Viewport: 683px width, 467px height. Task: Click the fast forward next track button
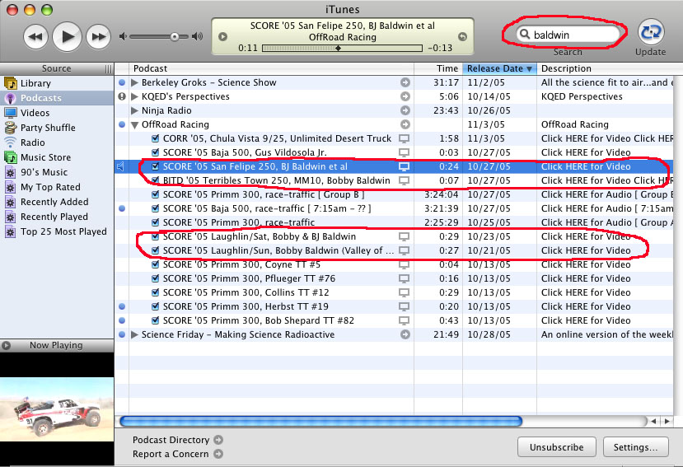(x=98, y=36)
